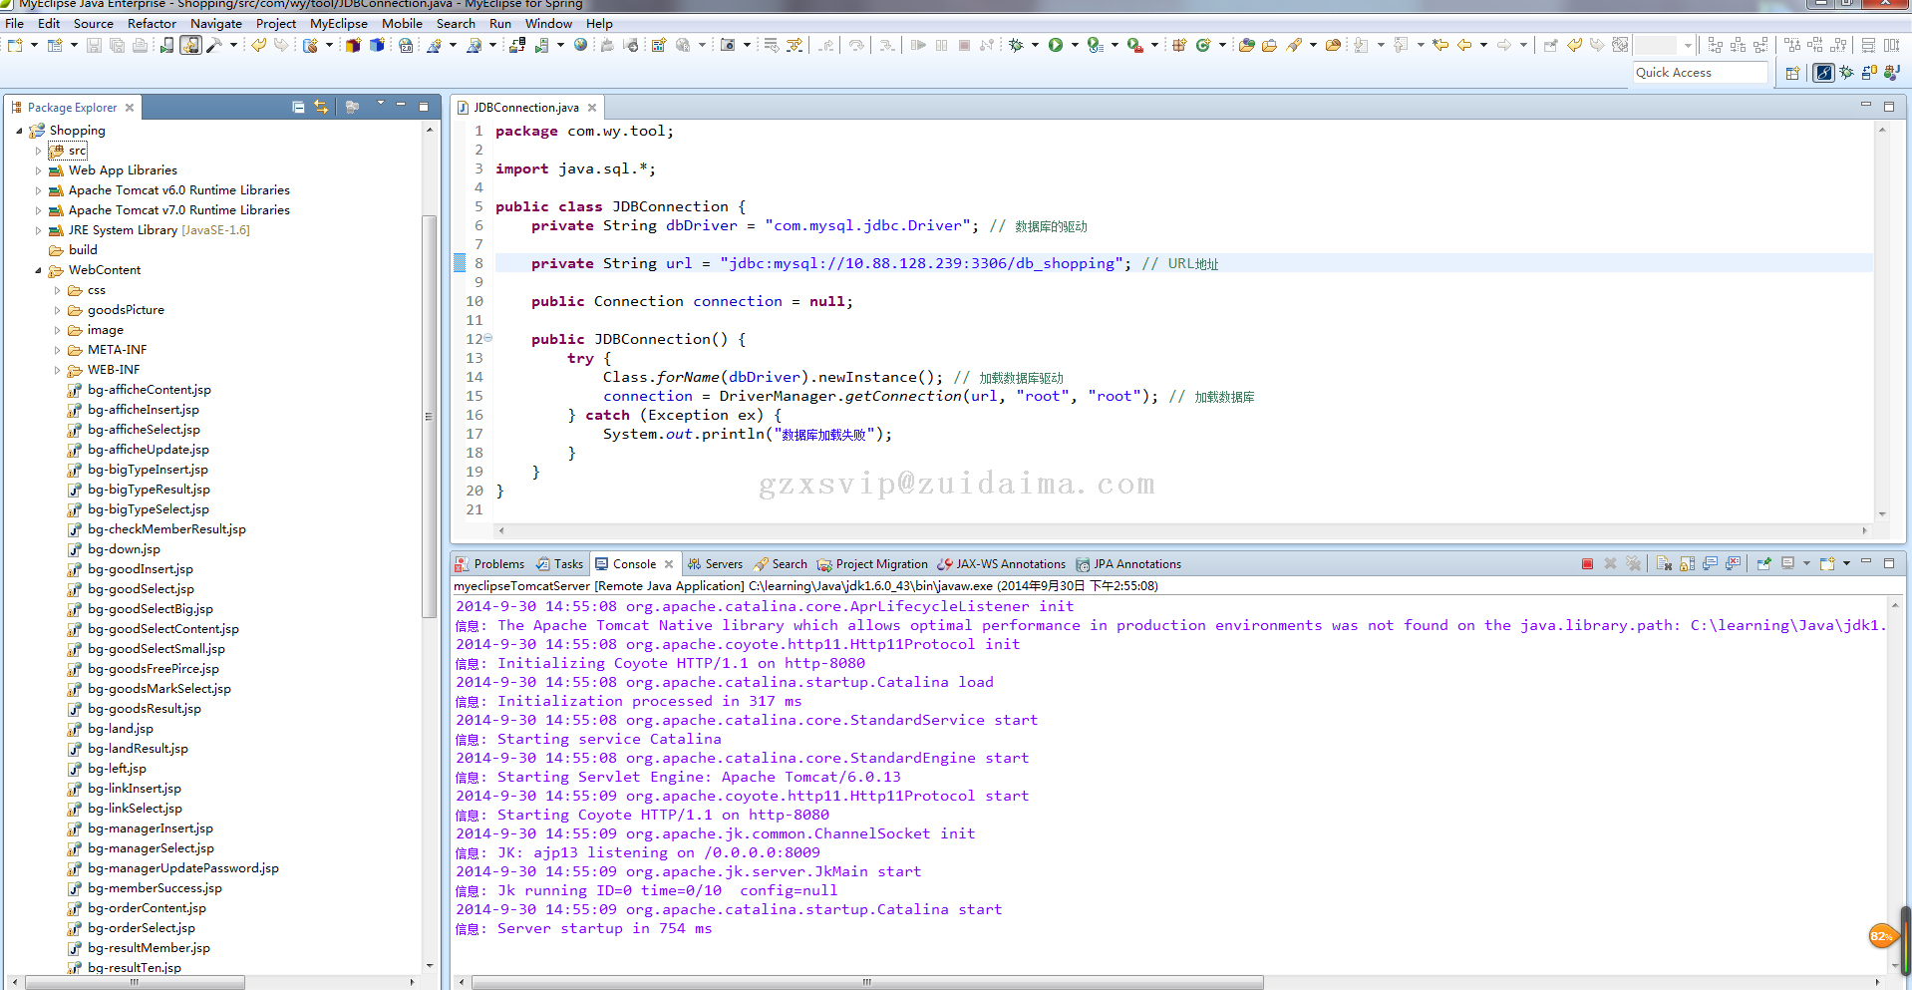Expand the Web App Libraries node
1912x990 pixels.
click(39, 170)
